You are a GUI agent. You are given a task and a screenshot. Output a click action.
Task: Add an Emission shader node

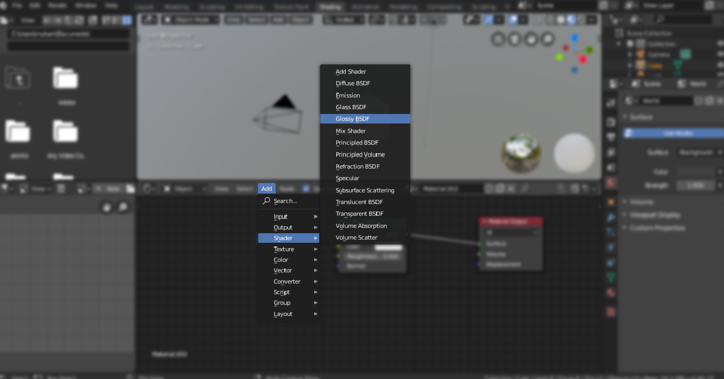[365, 95]
